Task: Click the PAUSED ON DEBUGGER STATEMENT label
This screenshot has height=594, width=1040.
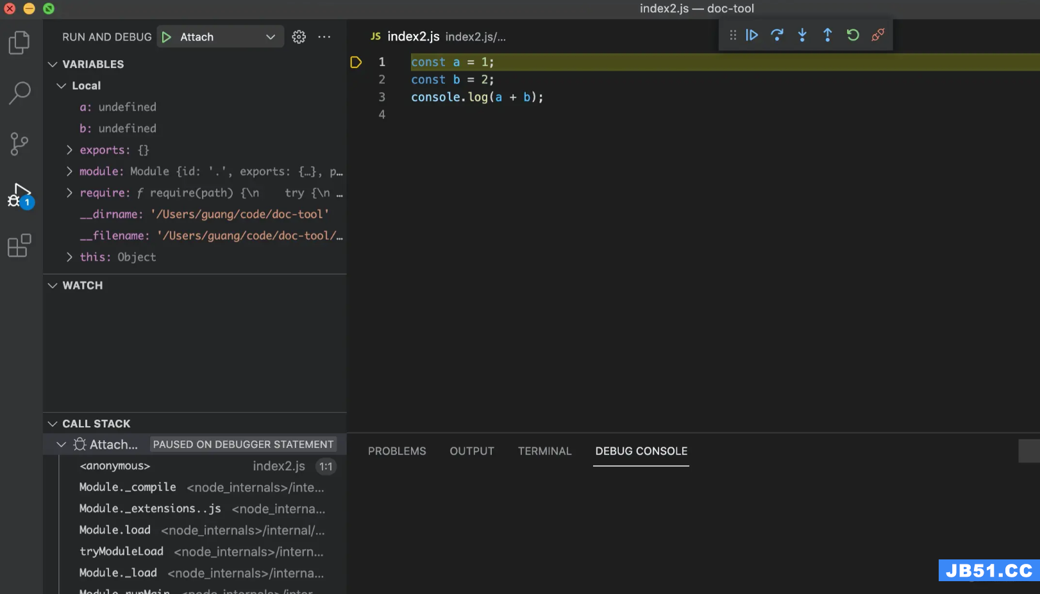Action: click(243, 444)
